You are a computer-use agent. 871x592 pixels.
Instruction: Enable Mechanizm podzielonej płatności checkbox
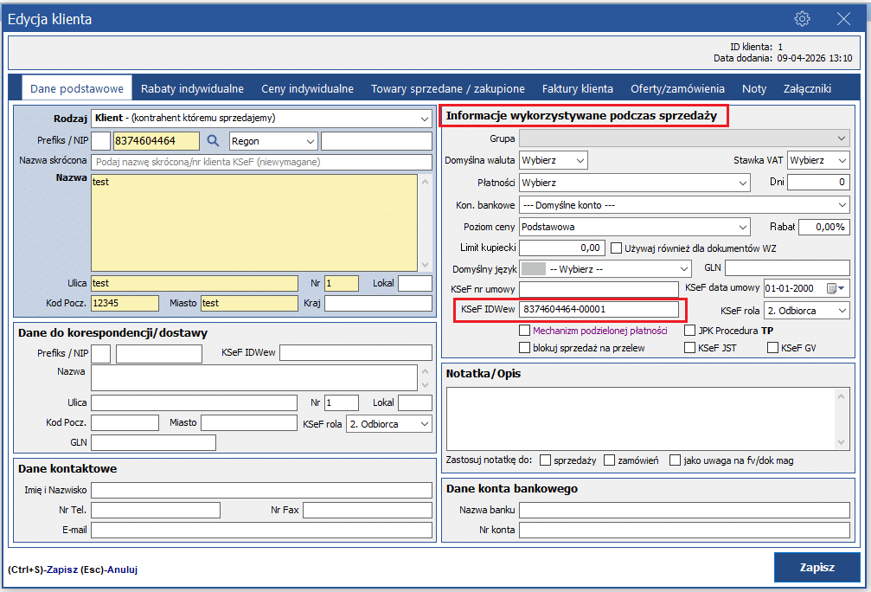524,331
